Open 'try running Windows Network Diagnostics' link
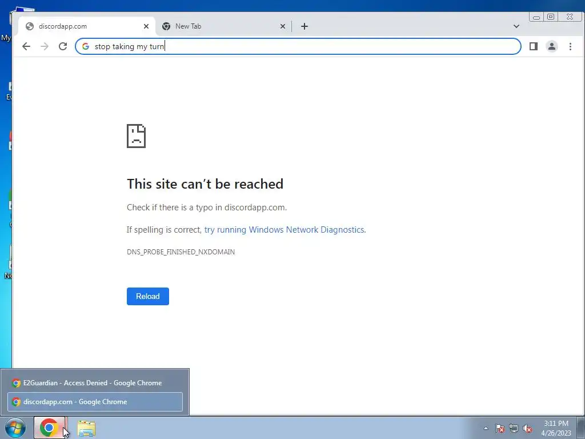Viewport: 585px width, 439px height. tap(284, 230)
